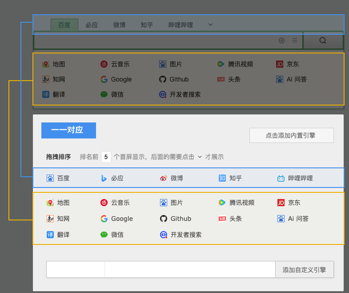349x293 pixels.
Task: Edit the first-screen count field showing 5
Action: click(106, 157)
